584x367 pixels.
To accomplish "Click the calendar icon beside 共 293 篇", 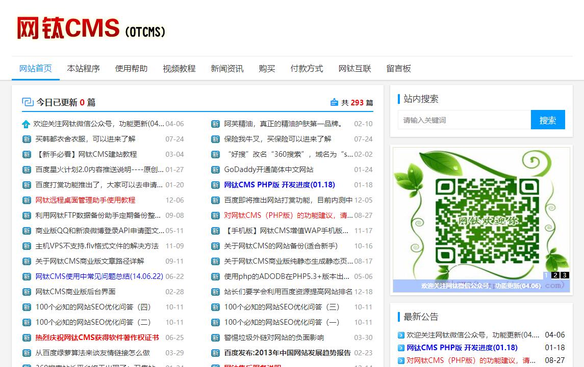I will coord(334,102).
